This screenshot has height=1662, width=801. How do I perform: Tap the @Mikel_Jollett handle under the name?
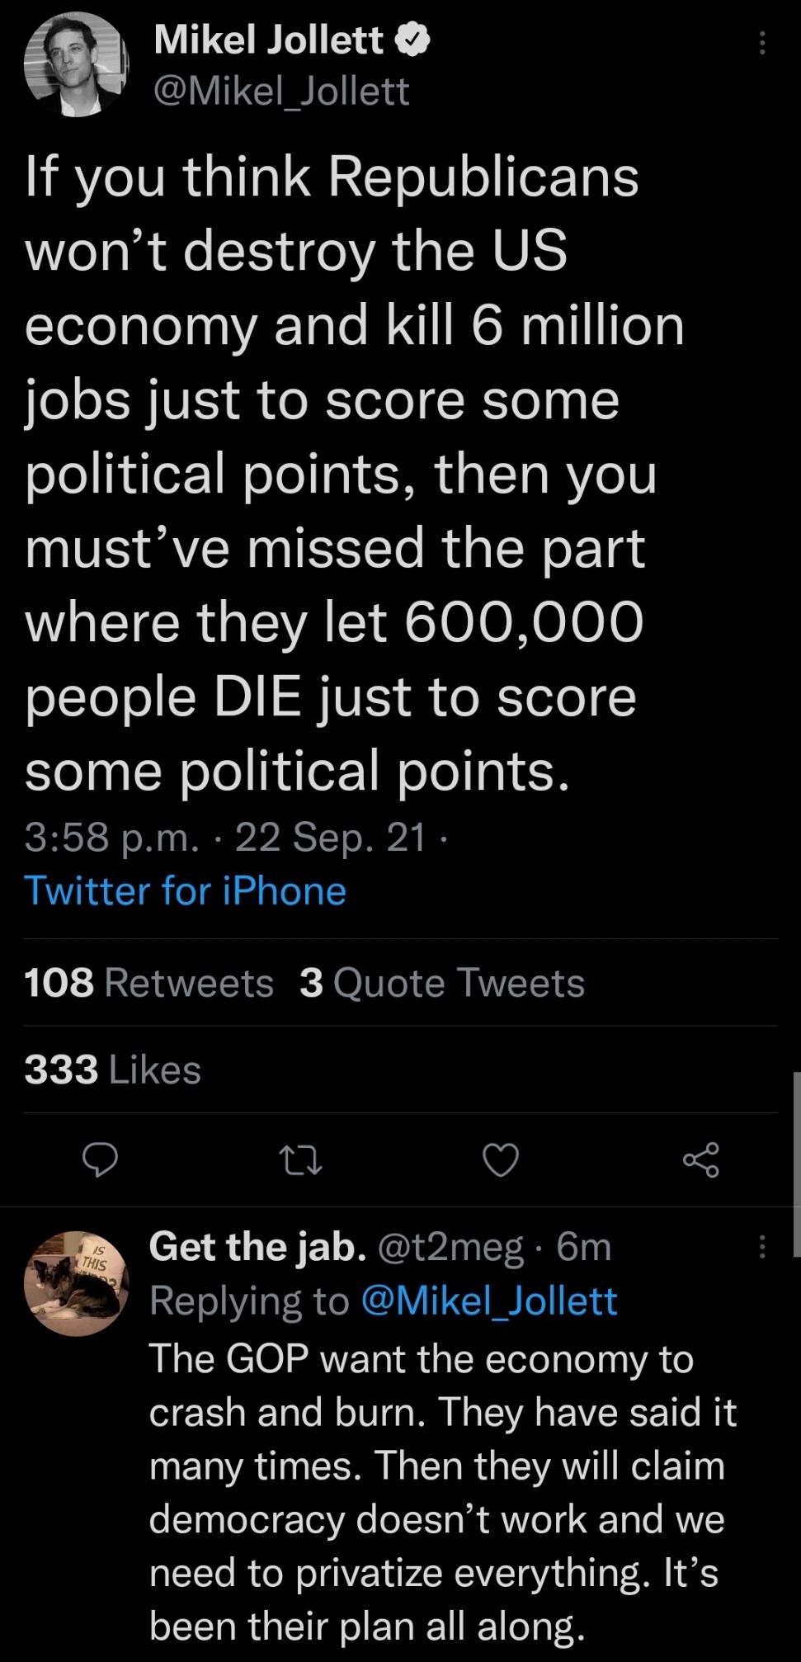pyautogui.click(x=281, y=91)
